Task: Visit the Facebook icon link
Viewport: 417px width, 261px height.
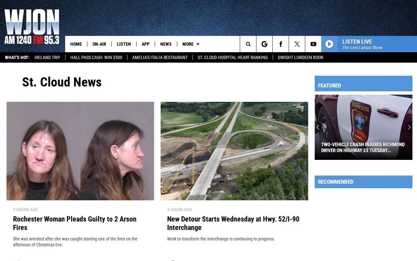Action: click(x=281, y=44)
